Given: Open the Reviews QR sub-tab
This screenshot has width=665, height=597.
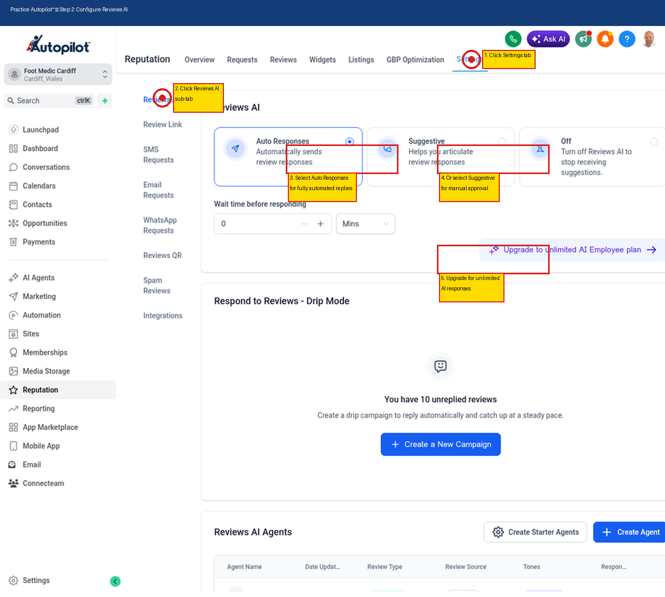Looking at the screenshot, I should pos(163,256).
